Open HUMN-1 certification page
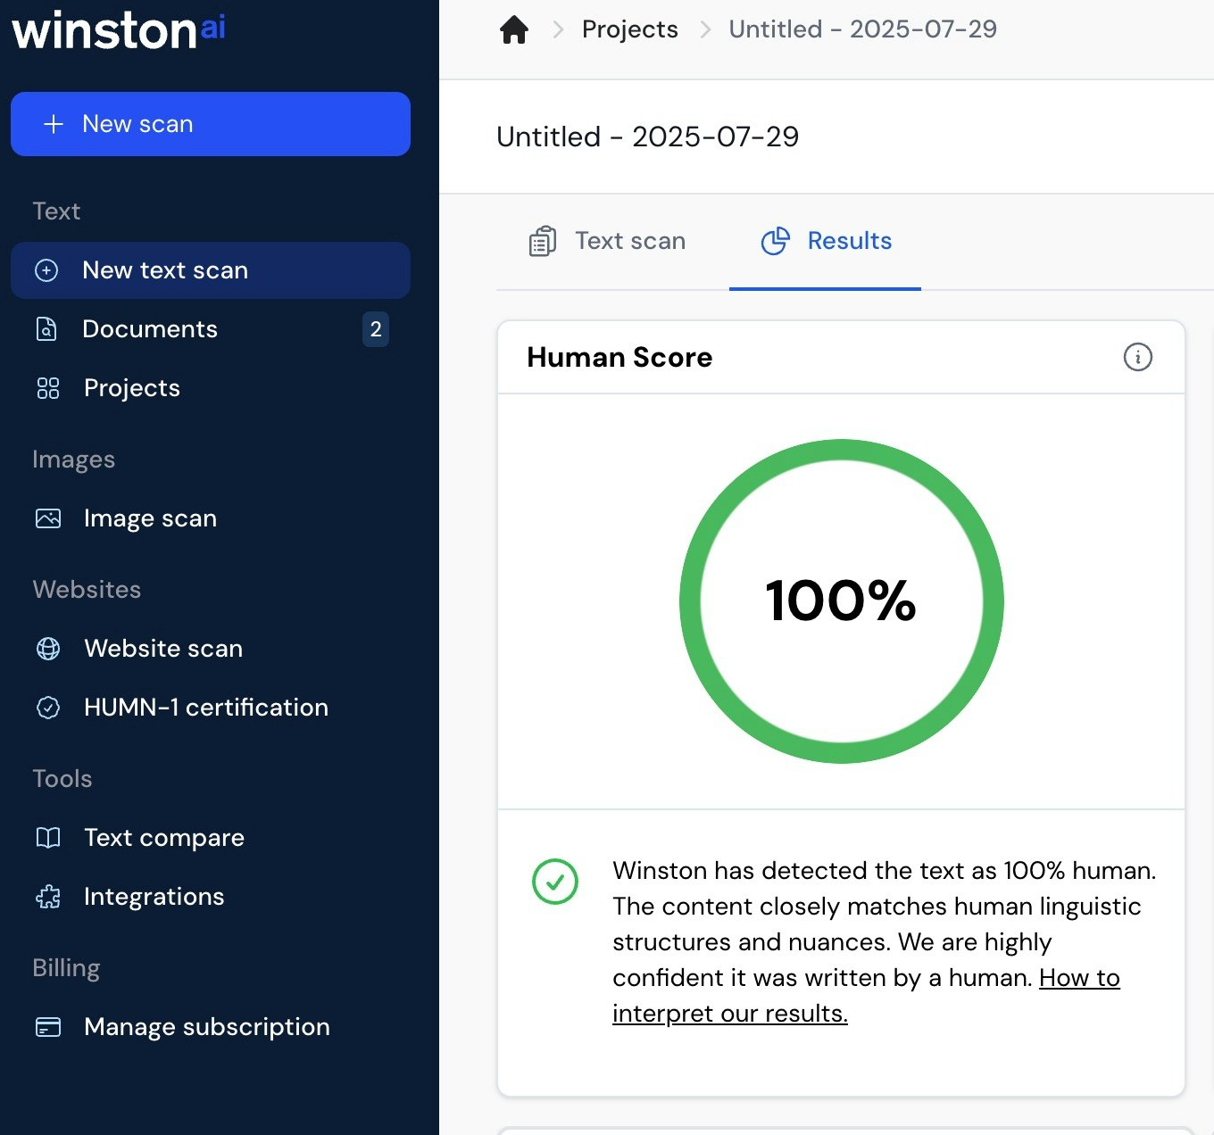Screen dimensions: 1214x1135 point(211,708)
